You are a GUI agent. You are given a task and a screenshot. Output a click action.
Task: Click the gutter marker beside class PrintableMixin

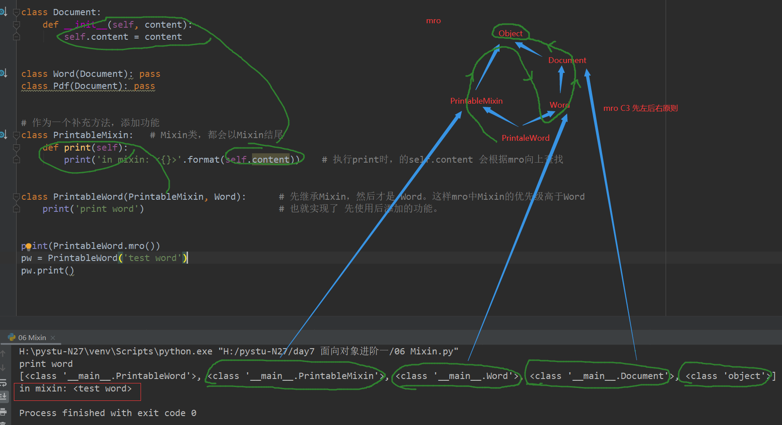pyautogui.click(x=4, y=135)
